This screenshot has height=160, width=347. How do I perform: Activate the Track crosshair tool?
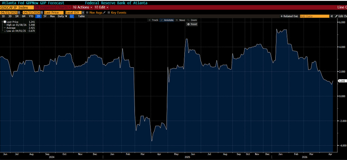click(153, 20)
